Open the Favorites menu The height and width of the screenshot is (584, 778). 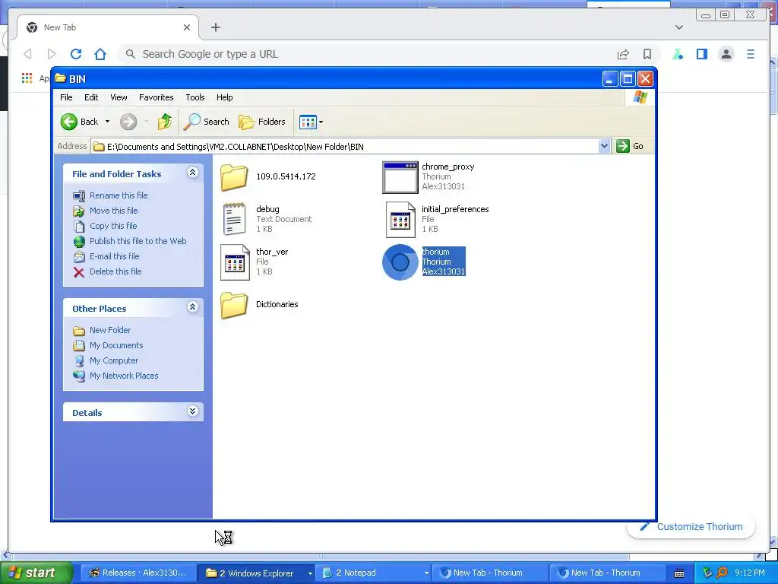click(157, 97)
